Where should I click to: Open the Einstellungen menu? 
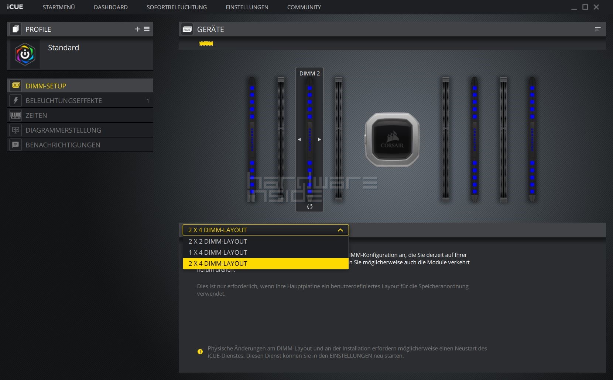(247, 7)
